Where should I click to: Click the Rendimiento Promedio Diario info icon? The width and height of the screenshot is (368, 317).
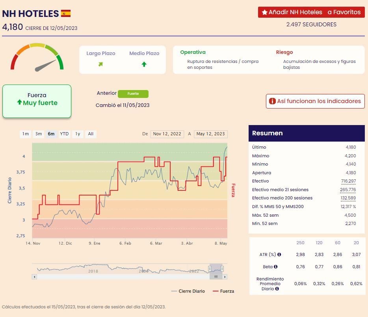pyautogui.click(x=277, y=289)
